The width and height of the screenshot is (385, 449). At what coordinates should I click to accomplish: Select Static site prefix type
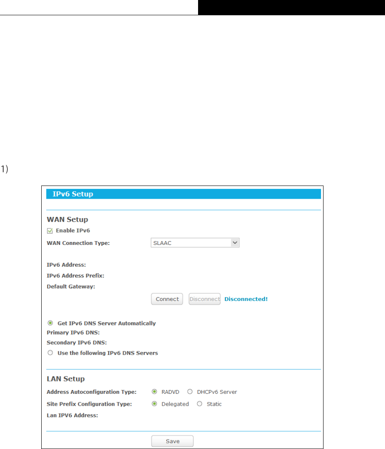[x=200, y=404]
